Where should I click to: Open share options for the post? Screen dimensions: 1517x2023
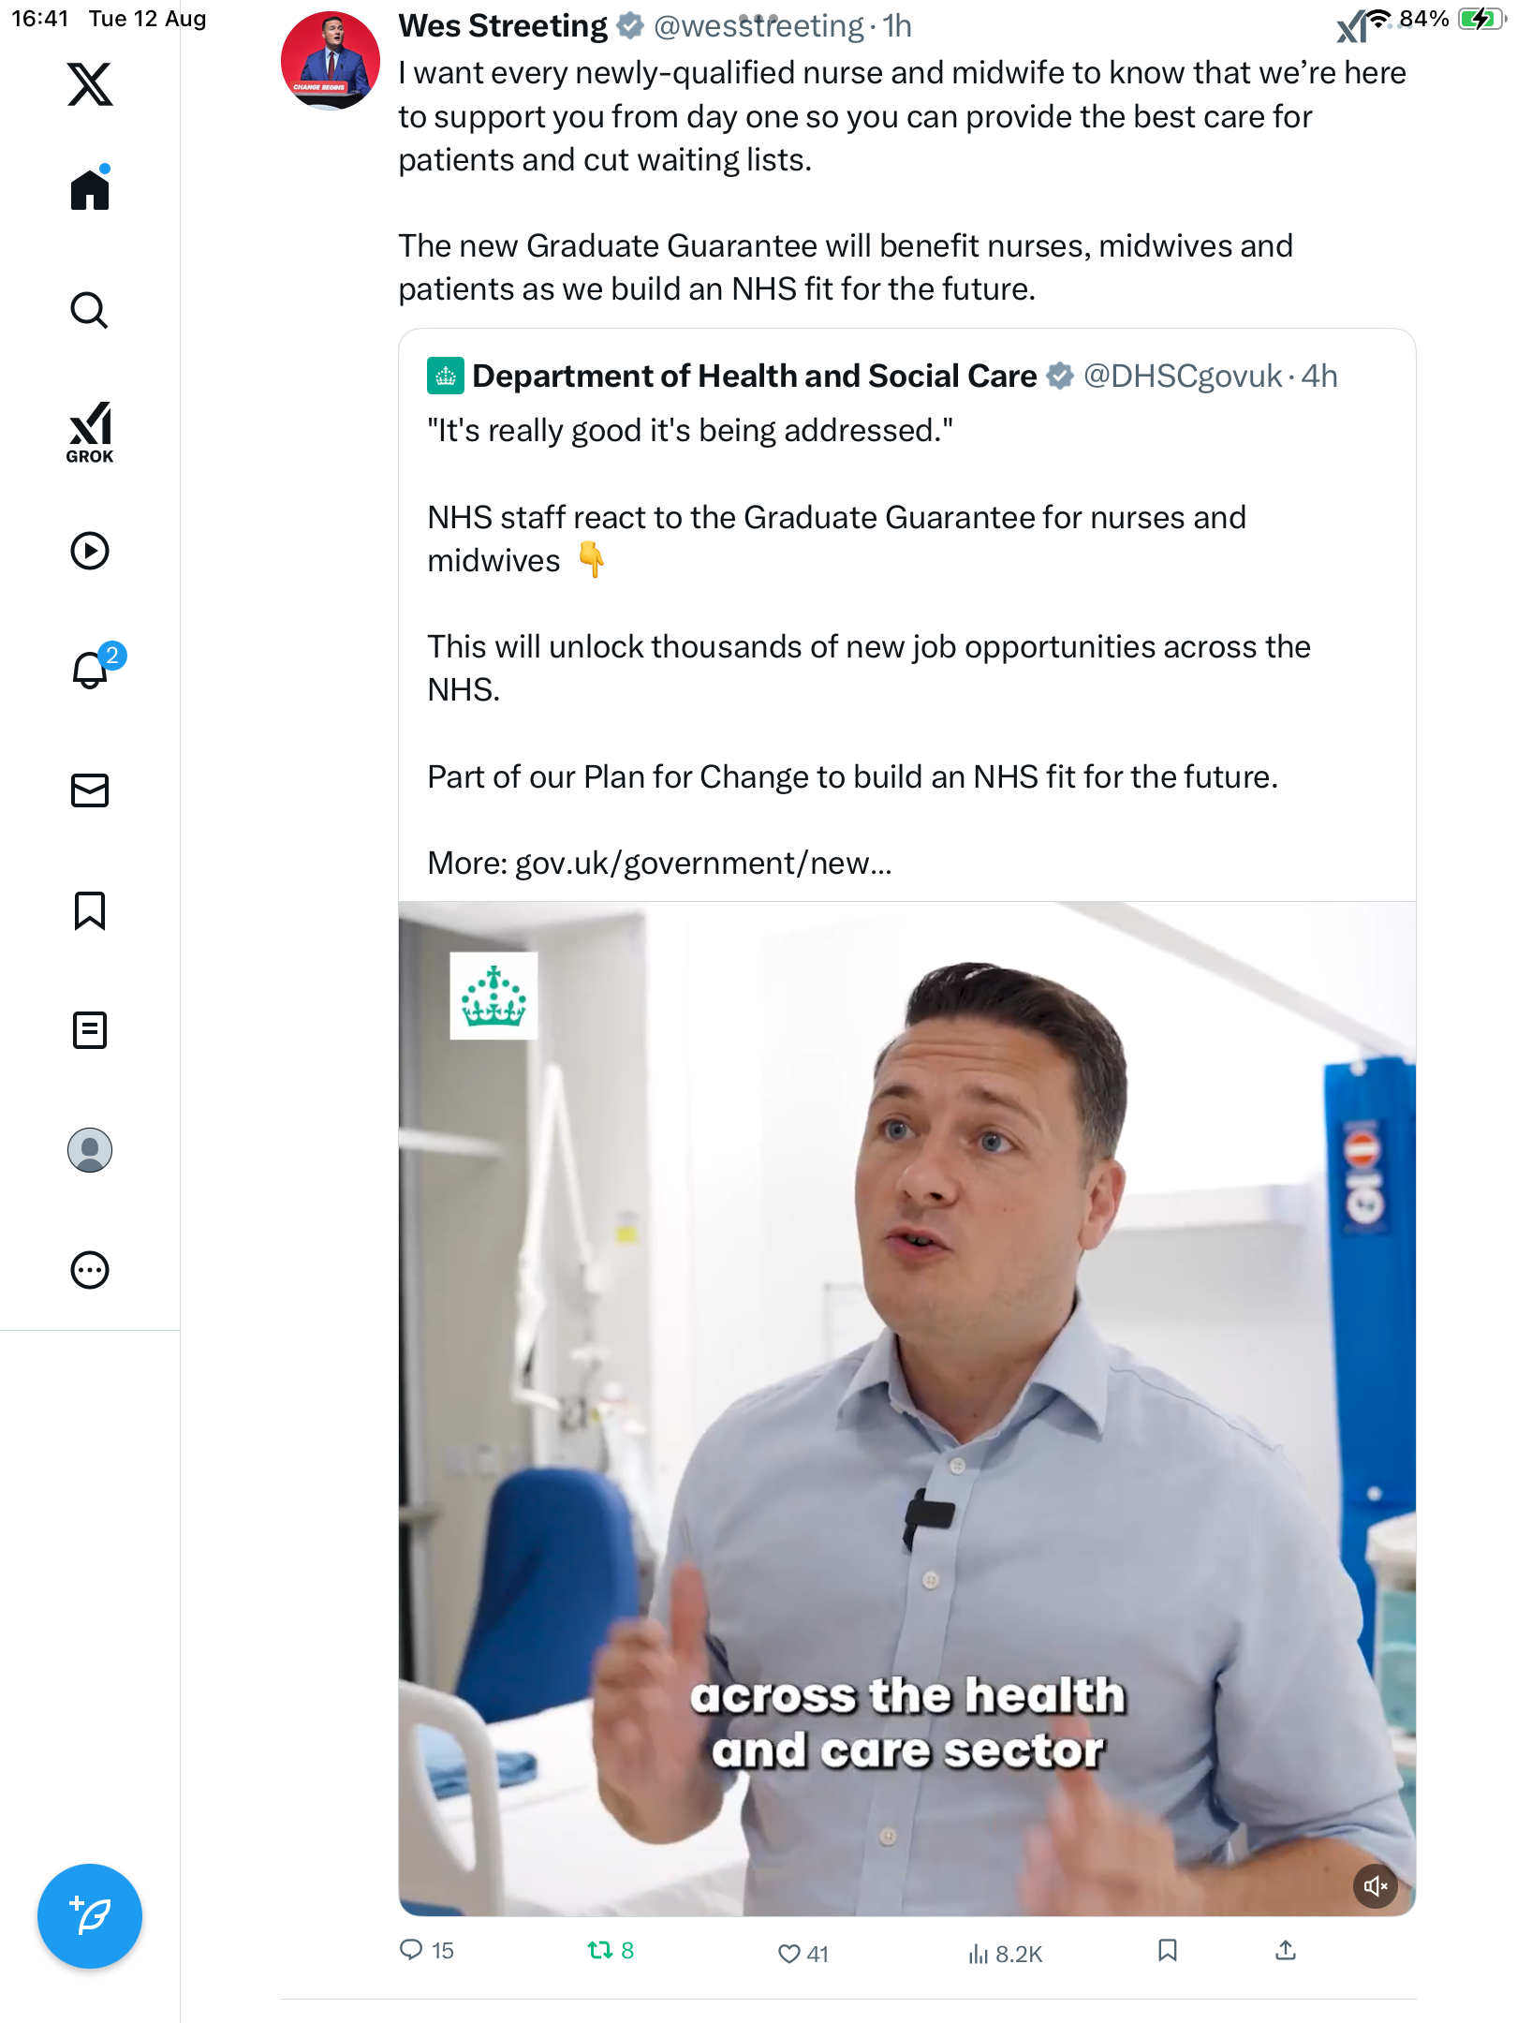(1286, 1951)
